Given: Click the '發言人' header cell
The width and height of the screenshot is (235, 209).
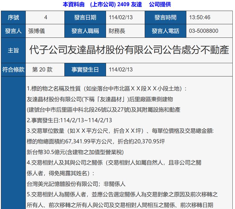Looking at the screenshot, I should pos(13,31).
